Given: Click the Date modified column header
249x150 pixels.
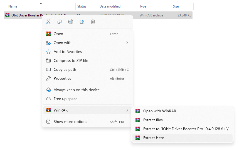Looking at the screenshot, I should coord(110,6).
